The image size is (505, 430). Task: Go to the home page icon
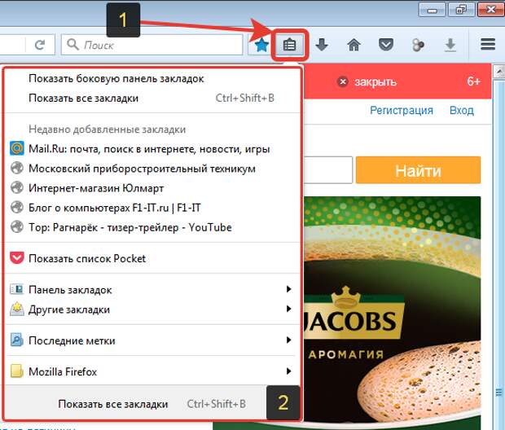(353, 45)
